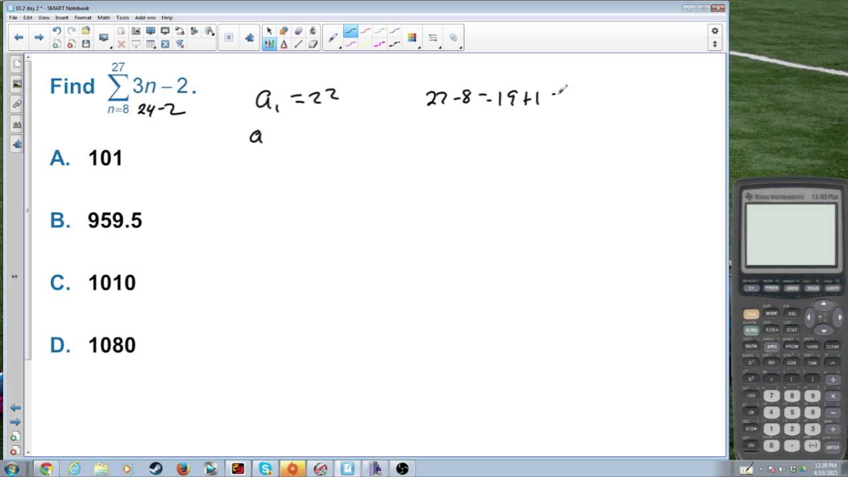This screenshot has height=477, width=848.
Task: Open Properties tab in sidebar
Action: pyautogui.click(x=17, y=124)
